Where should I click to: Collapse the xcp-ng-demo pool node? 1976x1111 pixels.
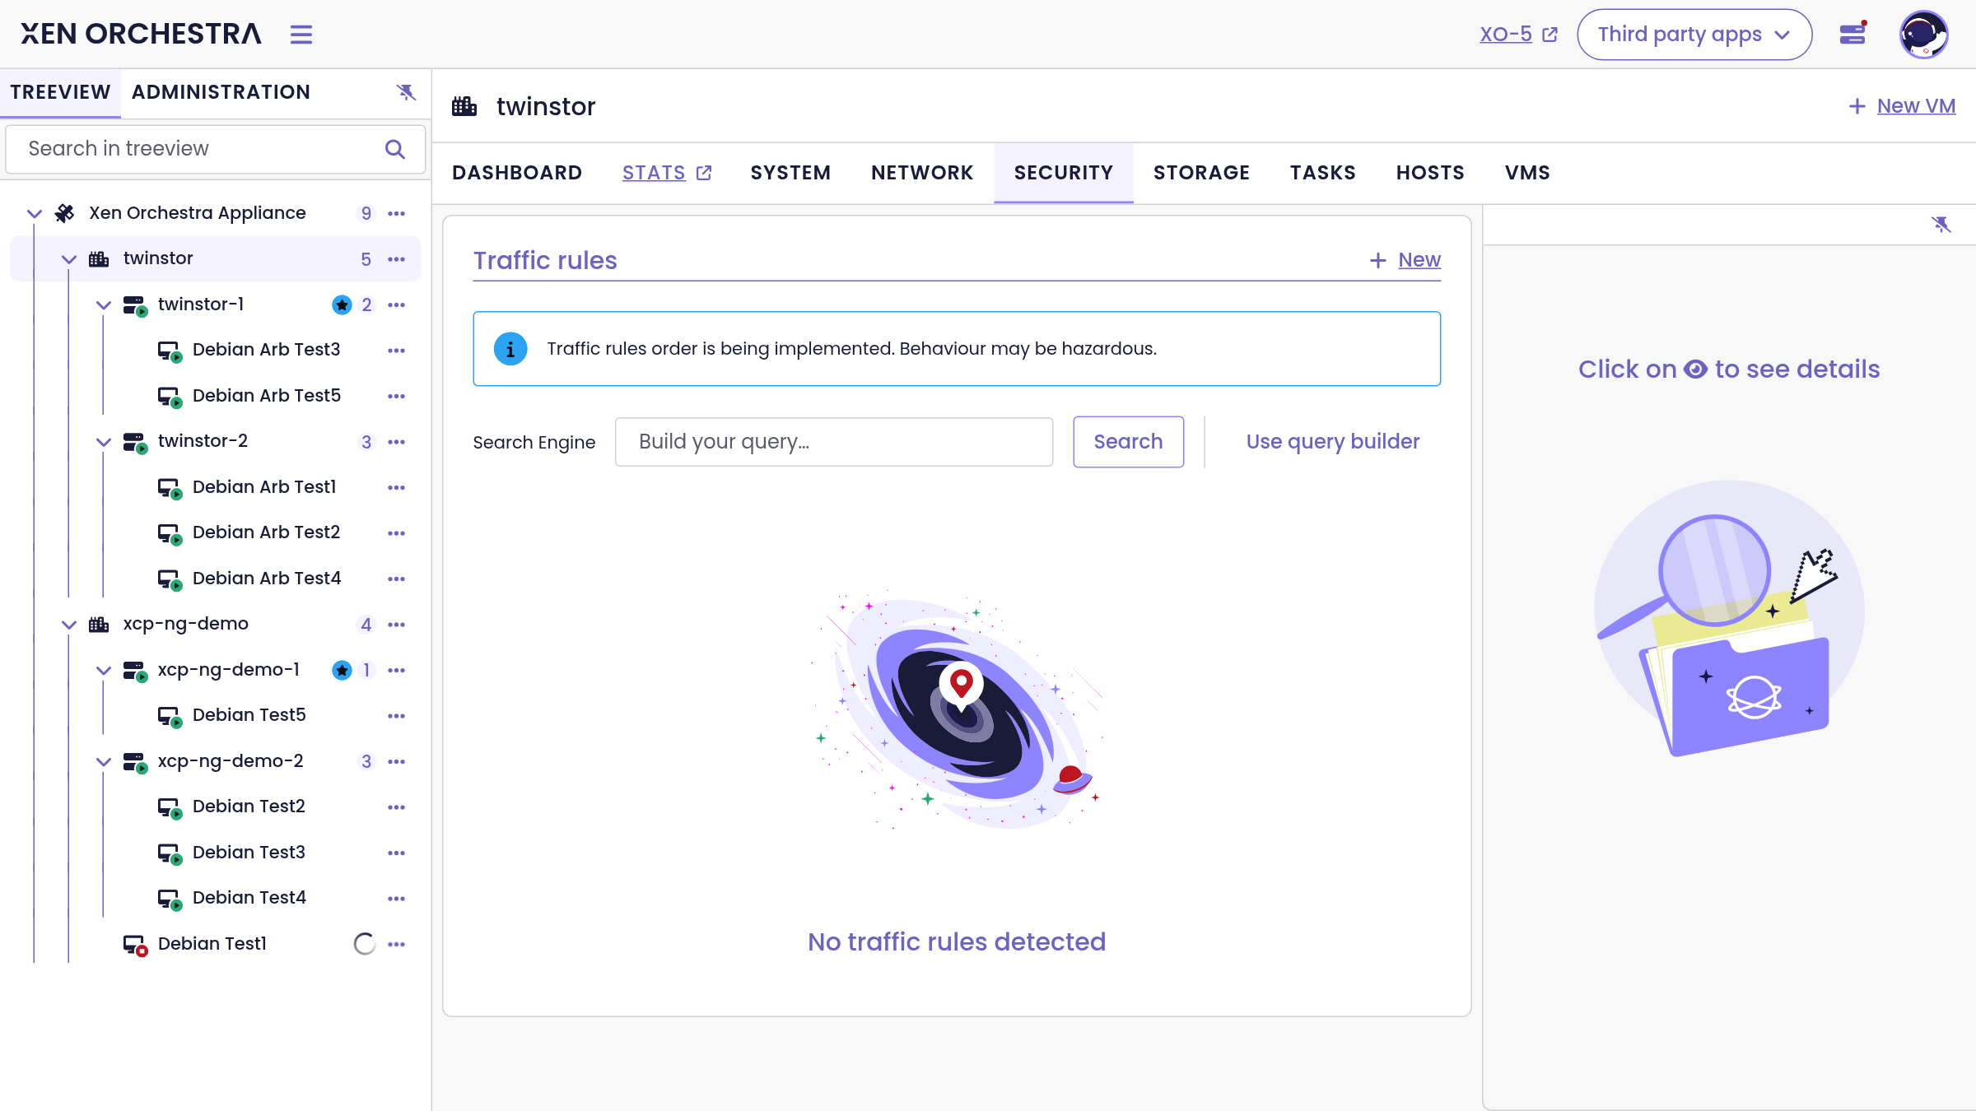click(69, 625)
